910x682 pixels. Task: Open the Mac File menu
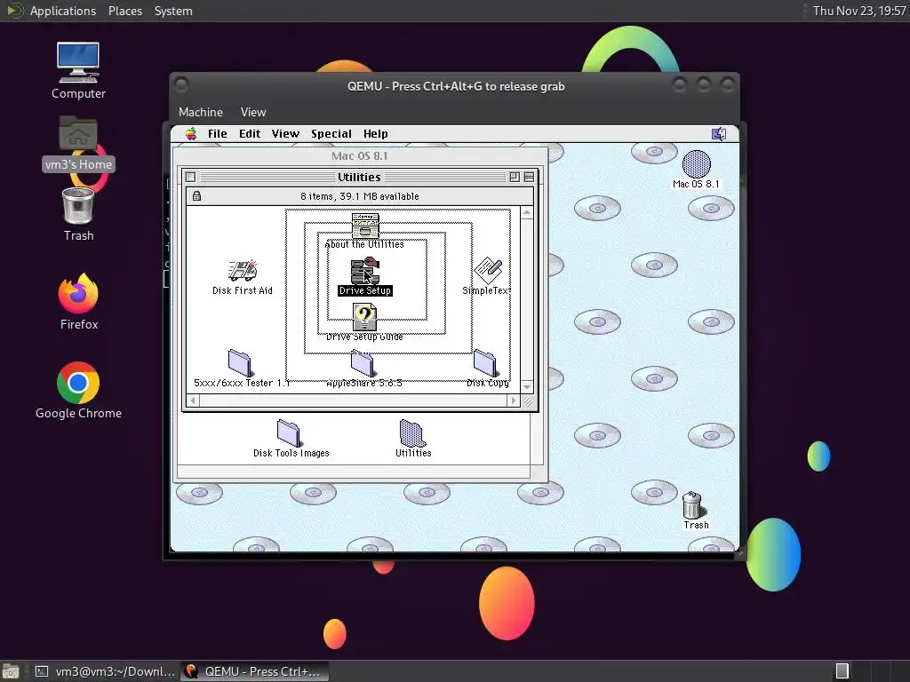tap(218, 134)
